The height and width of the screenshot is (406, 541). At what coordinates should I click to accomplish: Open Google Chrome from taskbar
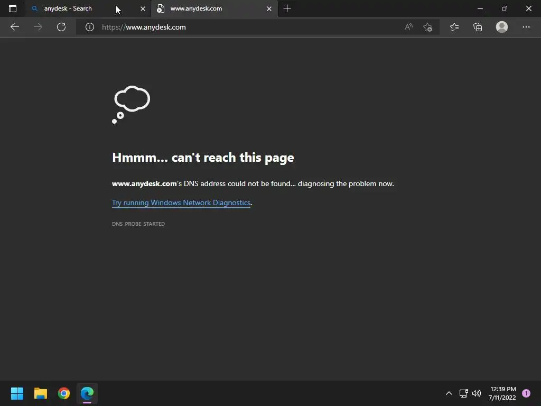tap(64, 393)
